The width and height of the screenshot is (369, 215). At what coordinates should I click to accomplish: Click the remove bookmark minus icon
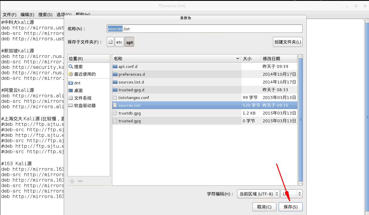pos(80,181)
